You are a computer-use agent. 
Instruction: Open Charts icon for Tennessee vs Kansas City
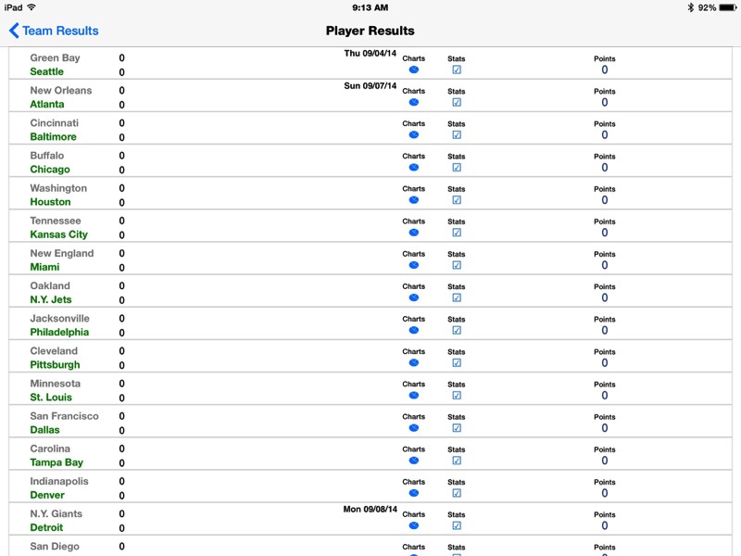(413, 233)
